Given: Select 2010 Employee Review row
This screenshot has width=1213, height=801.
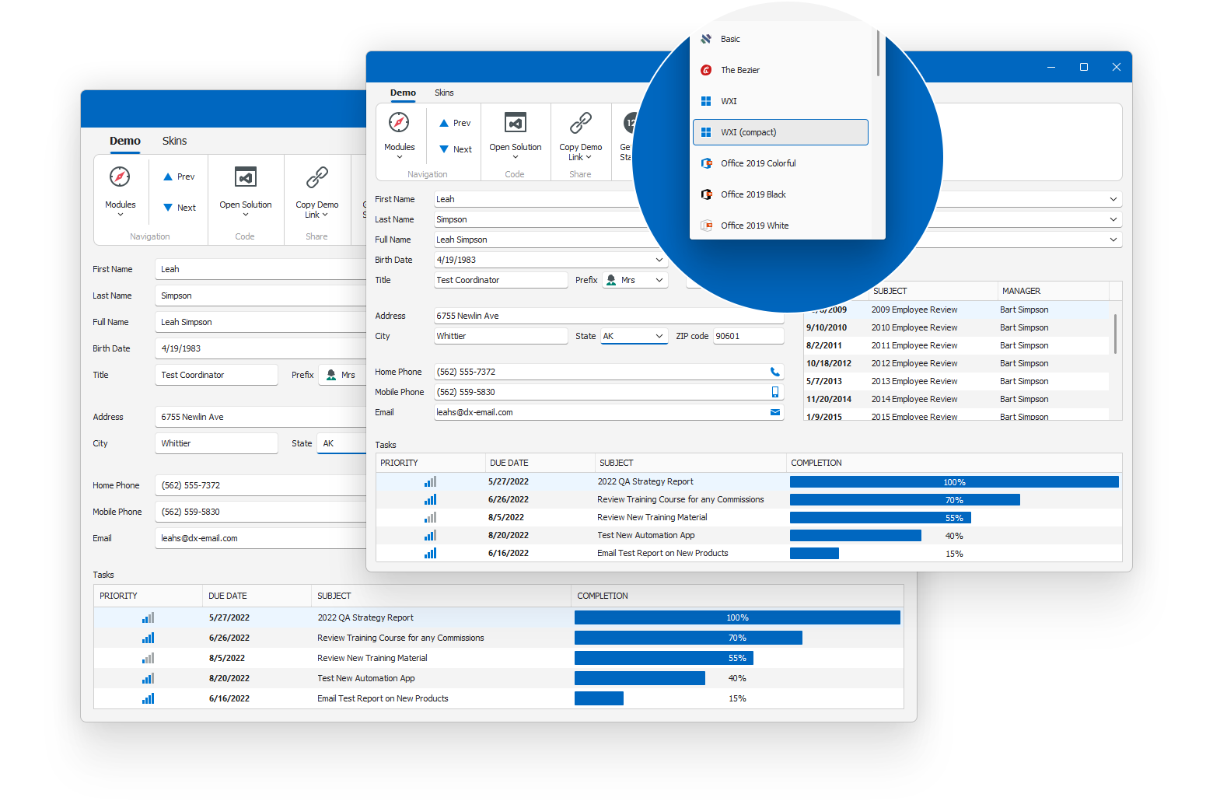Looking at the screenshot, I should 956,327.
